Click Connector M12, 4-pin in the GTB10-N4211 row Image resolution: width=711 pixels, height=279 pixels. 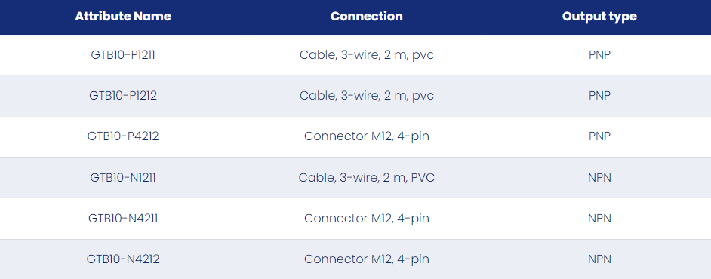point(366,219)
